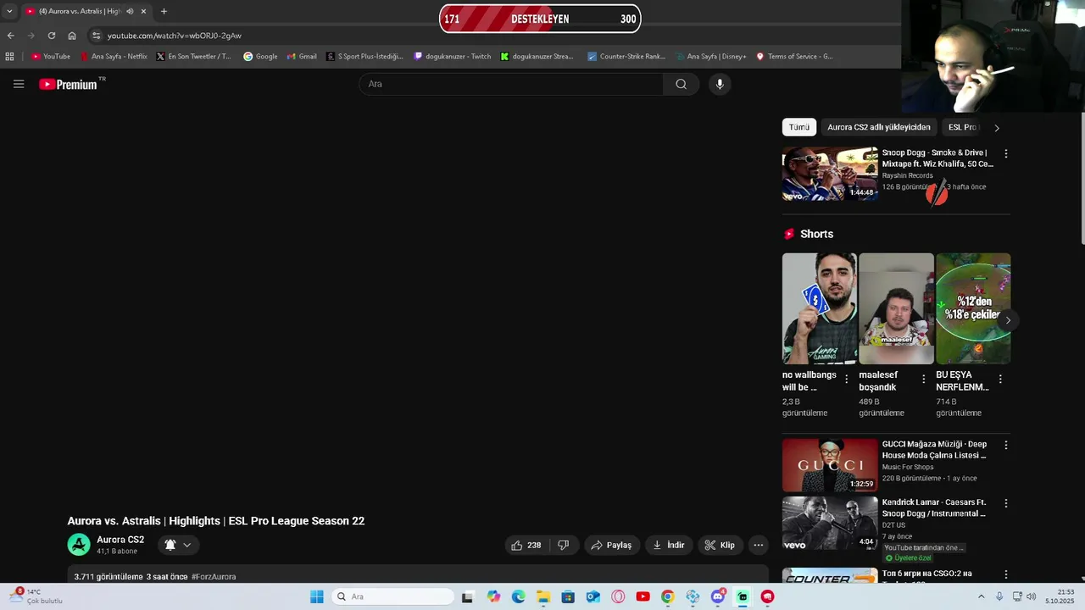
Task: Click the Windows taskbar search box
Action: click(392, 596)
